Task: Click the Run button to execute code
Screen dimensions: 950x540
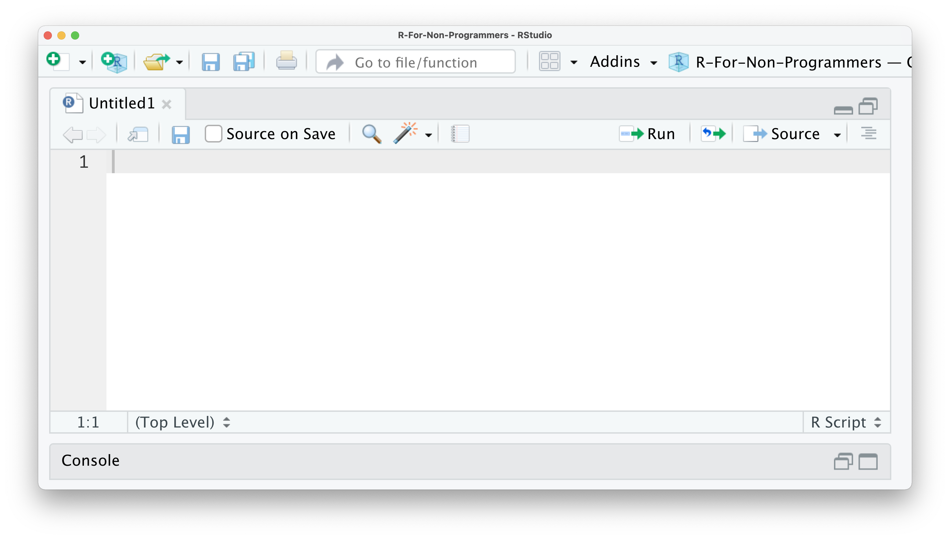Action: (x=647, y=134)
